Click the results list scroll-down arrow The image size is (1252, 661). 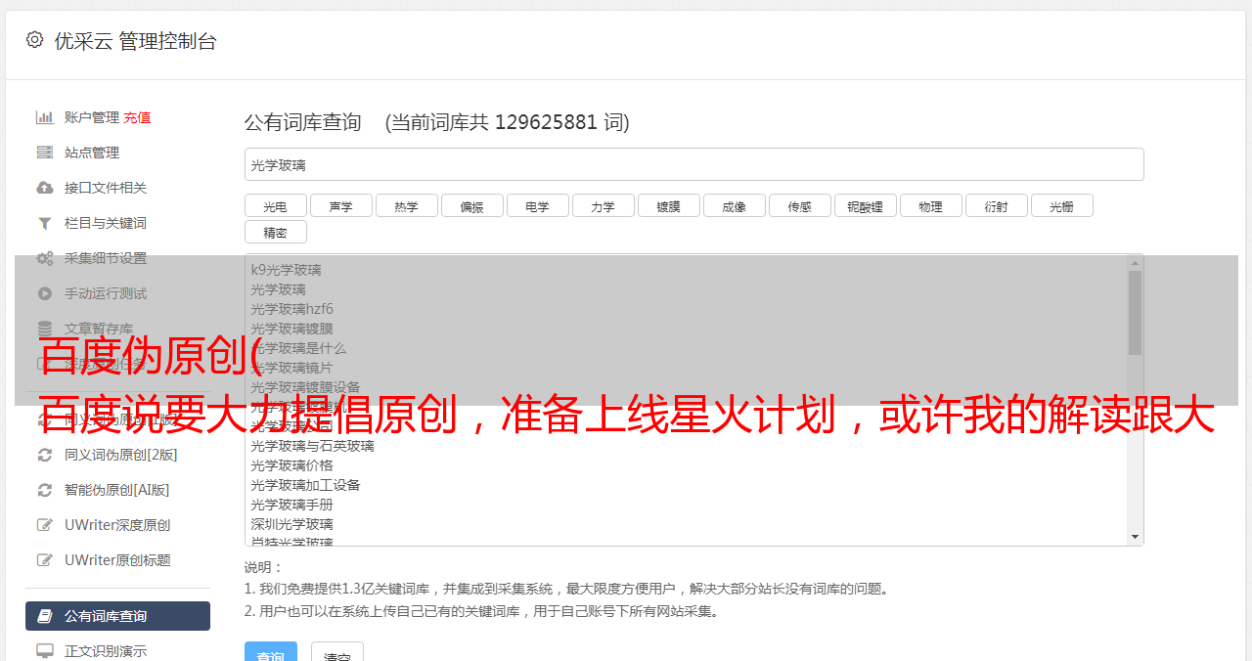(1135, 537)
